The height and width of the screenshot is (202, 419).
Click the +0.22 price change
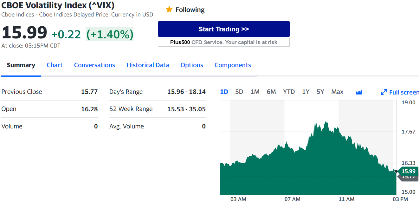pyautogui.click(x=66, y=34)
